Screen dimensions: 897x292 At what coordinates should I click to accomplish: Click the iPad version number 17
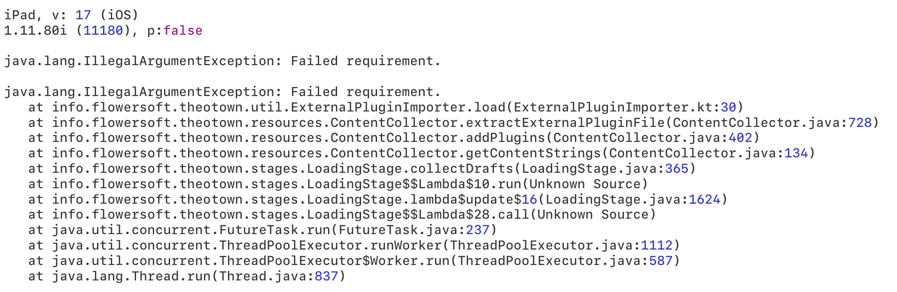coord(83,15)
